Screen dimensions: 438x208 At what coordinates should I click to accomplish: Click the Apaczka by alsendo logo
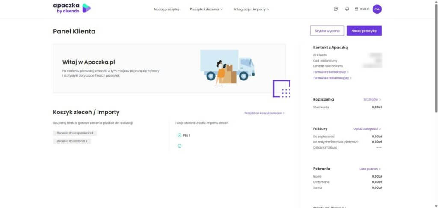pyautogui.click(x=72, y=8)
